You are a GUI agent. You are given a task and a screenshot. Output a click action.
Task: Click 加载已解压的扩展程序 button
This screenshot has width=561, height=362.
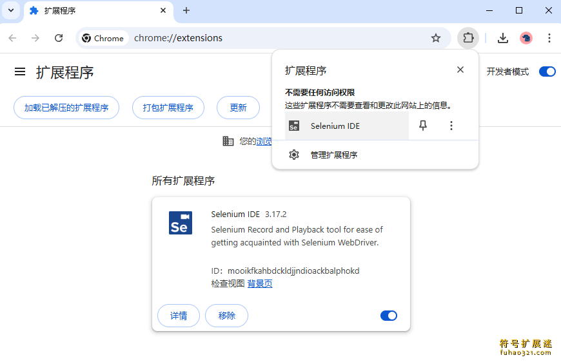coord(66,108)
